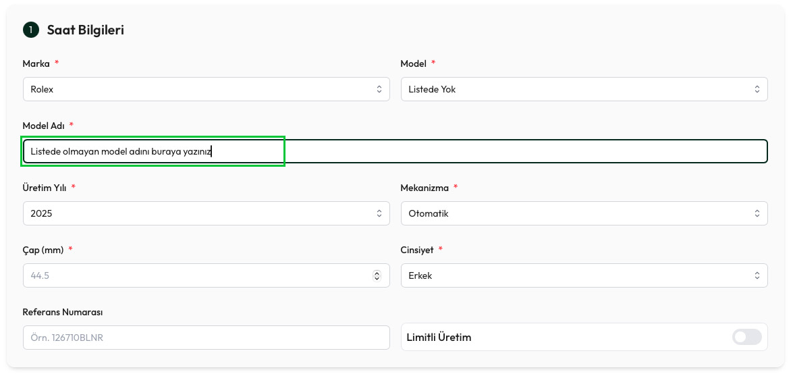This screenshot has height=374, width=793.
Task: Click the chevron arrows in Cinsiyet field
Action: [x=757, y=275]
